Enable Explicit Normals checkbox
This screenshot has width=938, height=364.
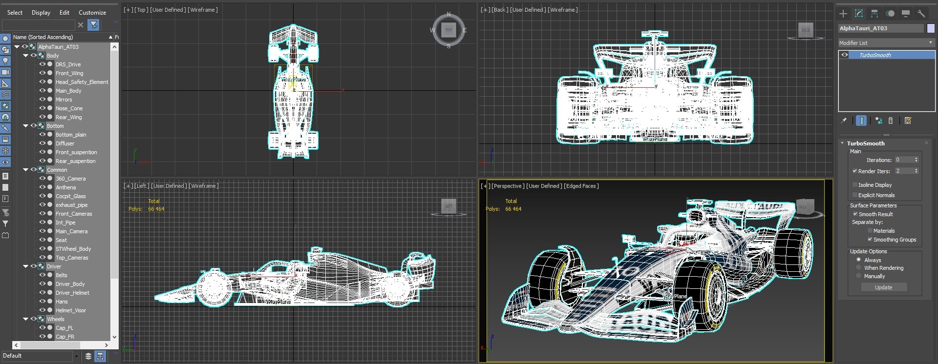point(855,195)
